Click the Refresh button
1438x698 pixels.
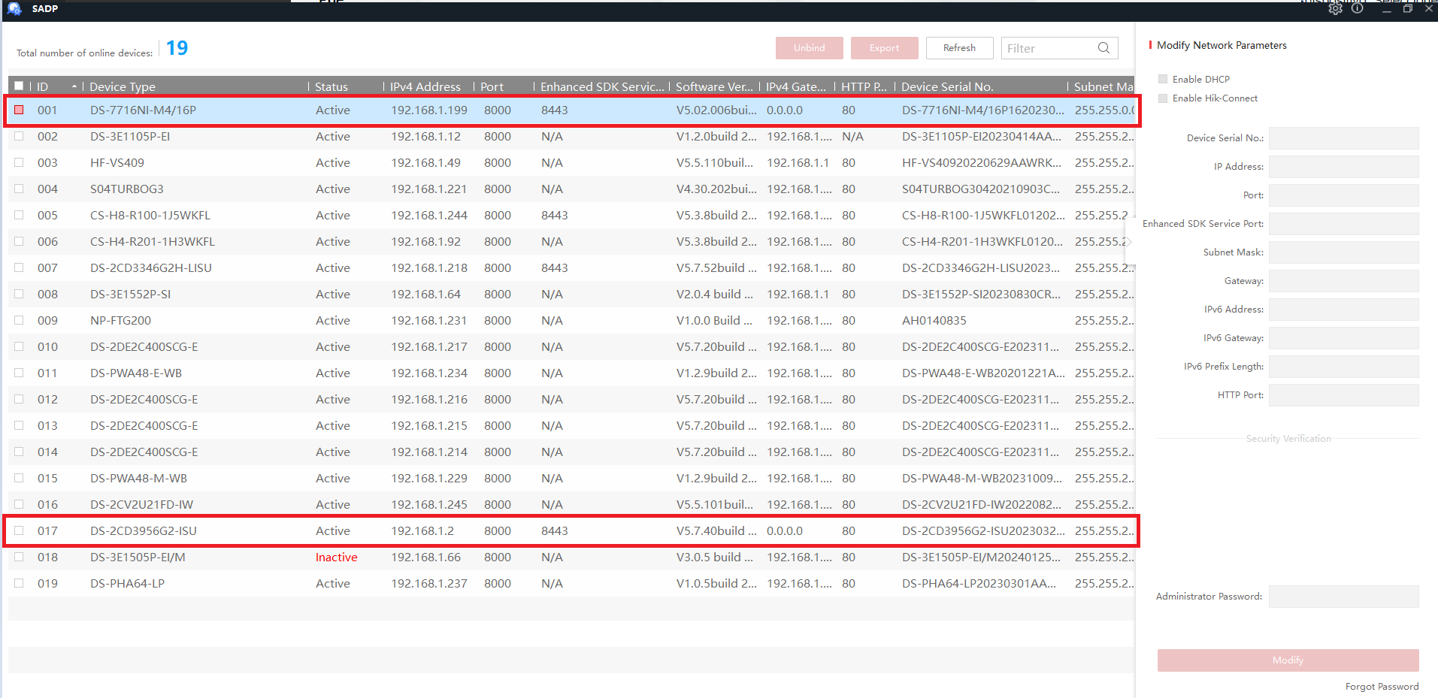tap(960, 48)
